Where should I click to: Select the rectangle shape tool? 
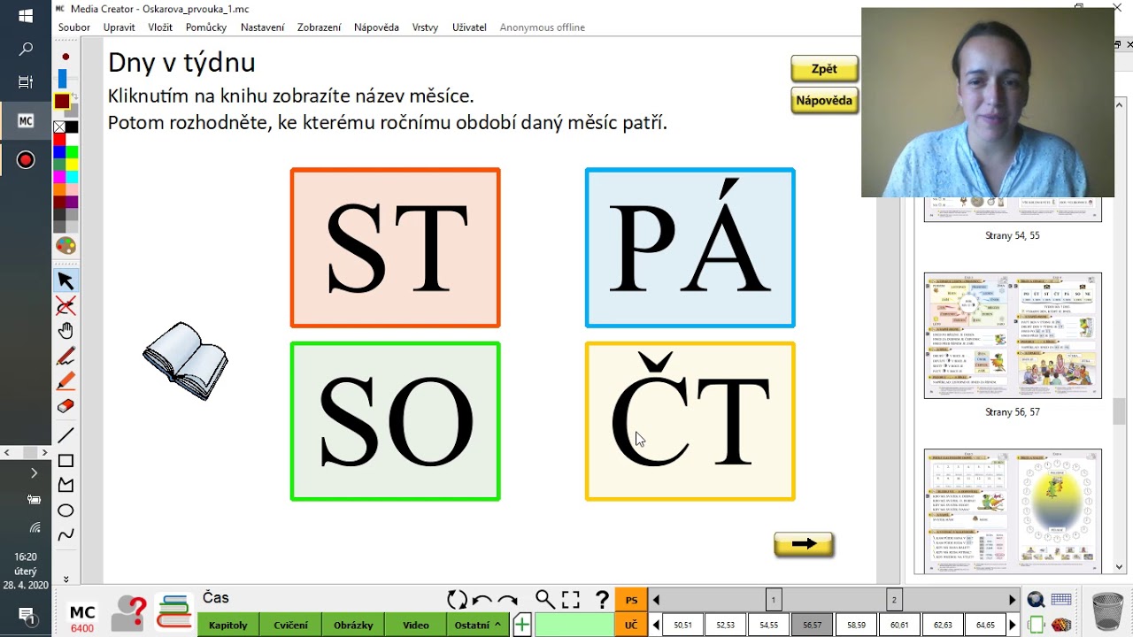click(x=66, y=461)
